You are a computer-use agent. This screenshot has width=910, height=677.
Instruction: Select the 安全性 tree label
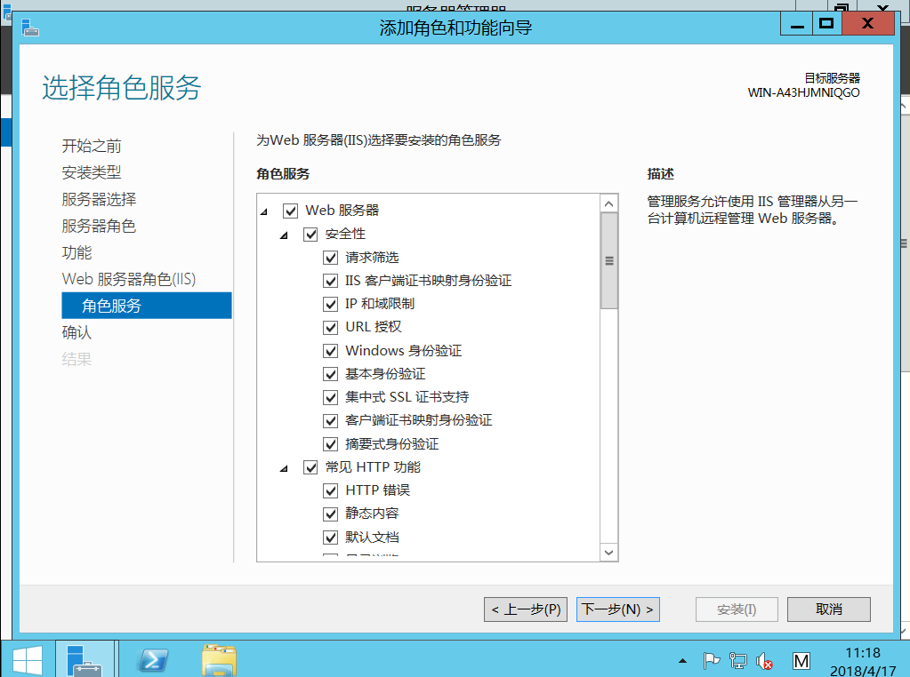[345, 235]
